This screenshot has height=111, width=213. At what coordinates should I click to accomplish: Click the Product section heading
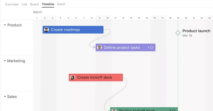(14, 25)
